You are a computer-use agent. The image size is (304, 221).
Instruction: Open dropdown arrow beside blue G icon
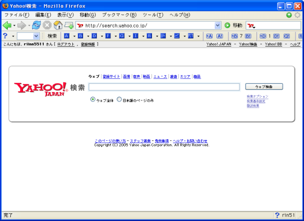[x=130, y=36]
